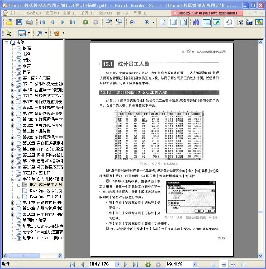Switch to continuous page layout in status bar
The height and width of the screenshot is (269, 266).
[x=223, y=265]
